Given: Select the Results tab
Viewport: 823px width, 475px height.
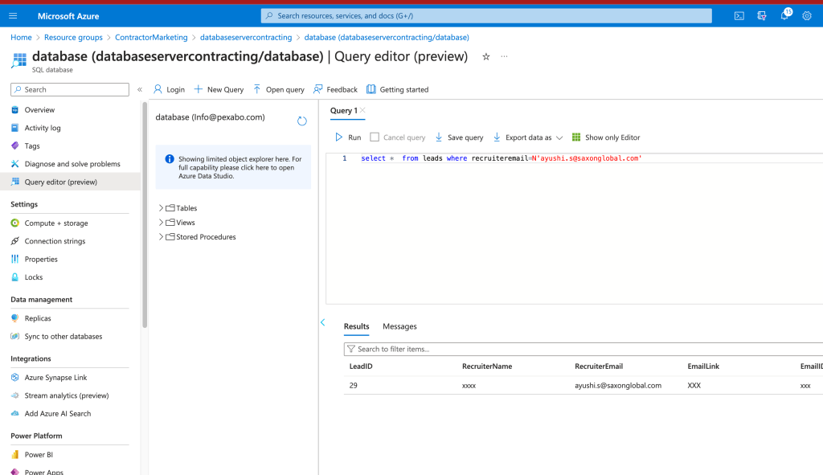Looking at the screenshot, I should 356,326.
